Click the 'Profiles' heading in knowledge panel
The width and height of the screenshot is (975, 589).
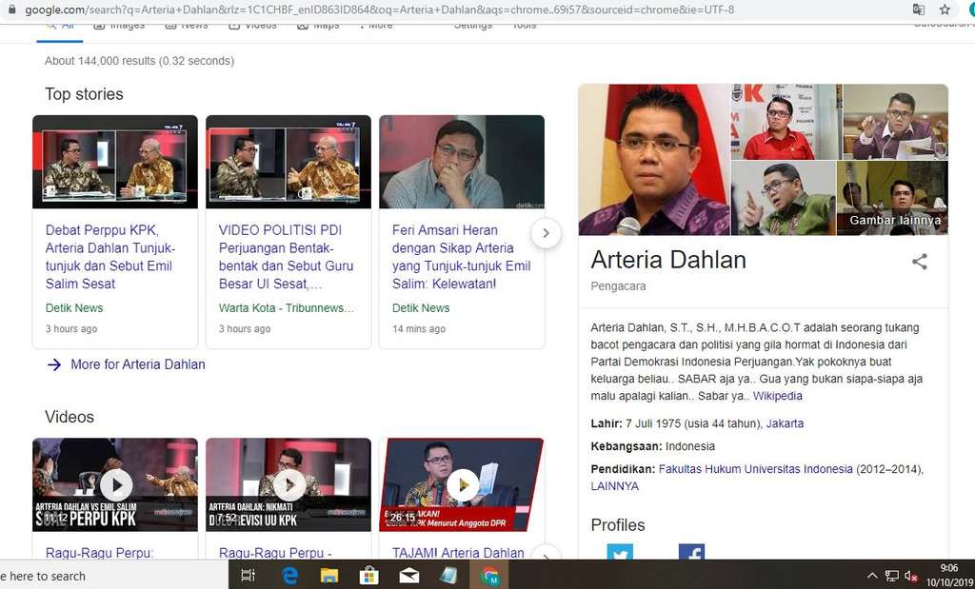617,525
